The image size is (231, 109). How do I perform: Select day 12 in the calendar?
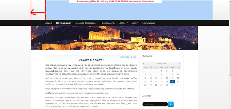145,78
